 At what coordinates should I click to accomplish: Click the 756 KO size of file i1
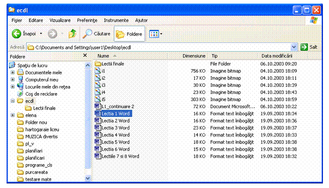pyautogui.click(x=198, y=71)
